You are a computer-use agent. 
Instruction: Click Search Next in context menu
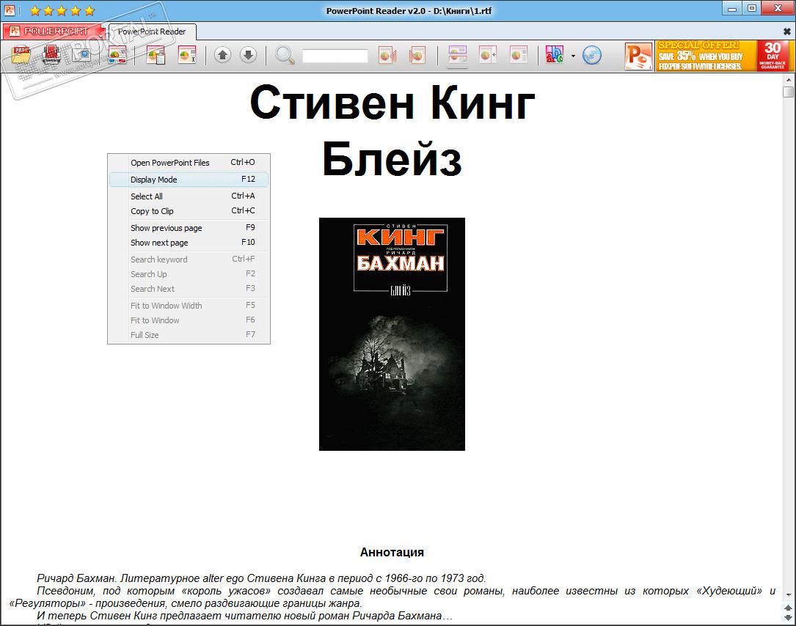pos(189,288)
